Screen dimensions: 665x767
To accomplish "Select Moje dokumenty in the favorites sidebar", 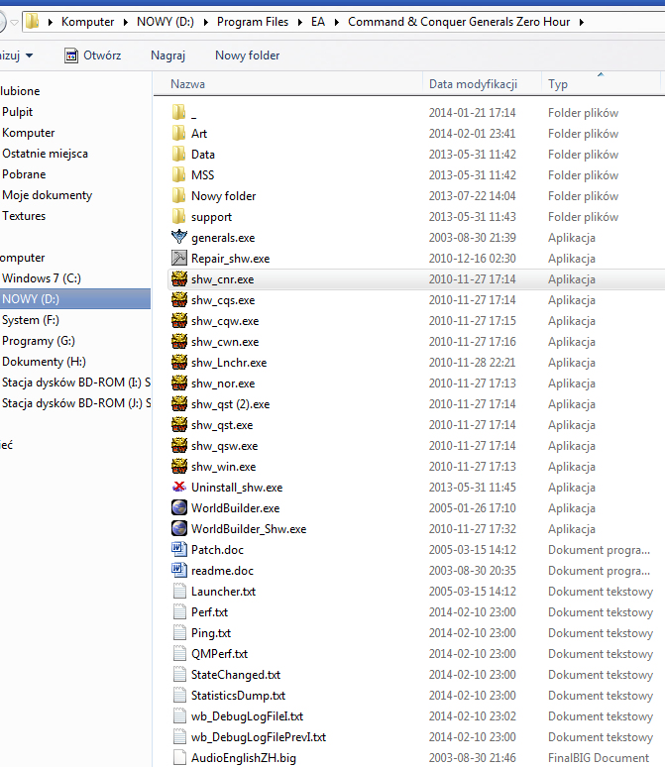I will click(47, 195).
